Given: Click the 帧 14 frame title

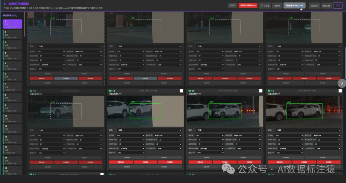Looking at the screenshot, I should (x=112, y=91).
